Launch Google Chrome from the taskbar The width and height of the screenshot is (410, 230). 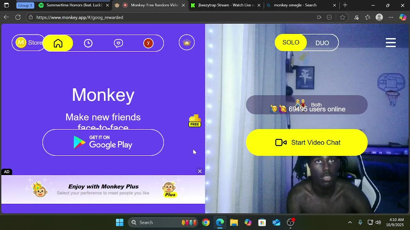tap(206, 222)
